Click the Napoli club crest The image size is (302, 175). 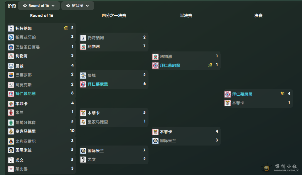pos(11,37)
